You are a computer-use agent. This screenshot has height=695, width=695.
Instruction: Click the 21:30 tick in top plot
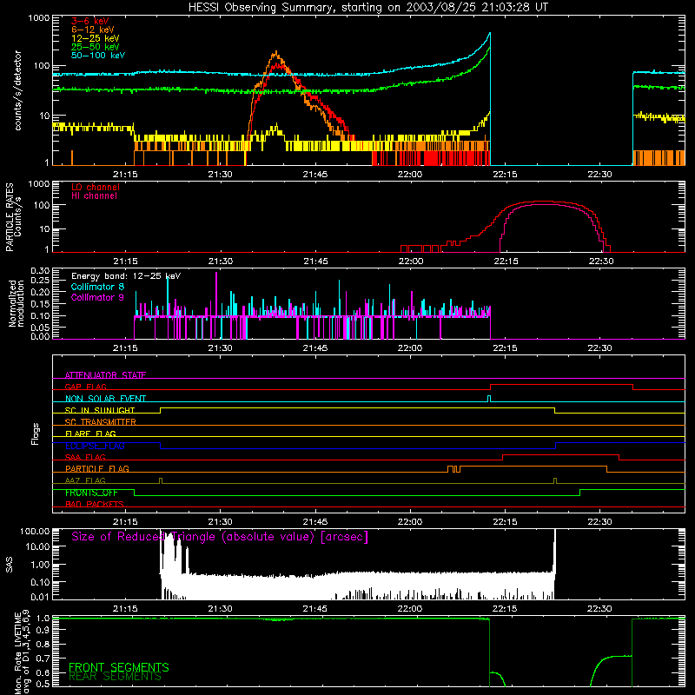pos(221,175)
